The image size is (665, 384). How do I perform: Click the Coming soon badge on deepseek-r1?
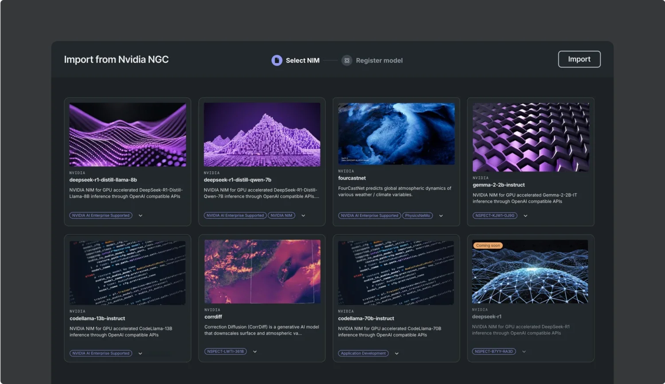(488, 246)
